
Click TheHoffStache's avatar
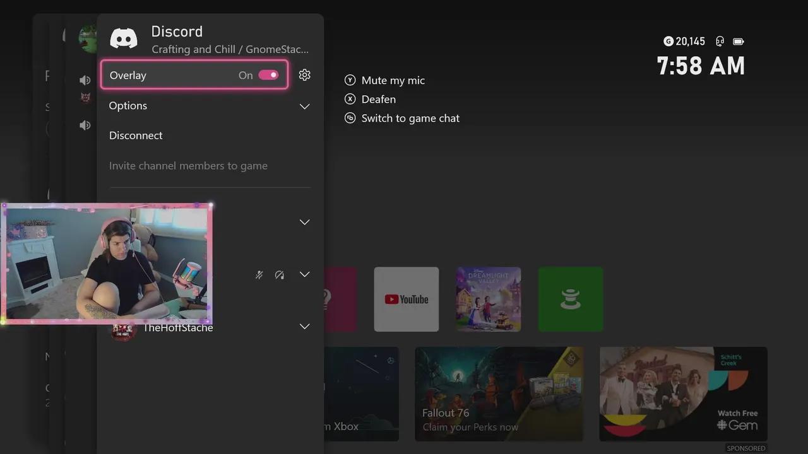pos(124,329)
